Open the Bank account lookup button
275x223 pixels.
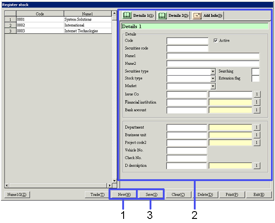tap(257, 110)
